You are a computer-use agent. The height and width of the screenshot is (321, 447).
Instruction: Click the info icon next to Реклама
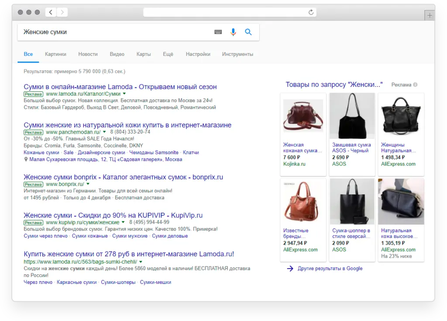[416, 85]
